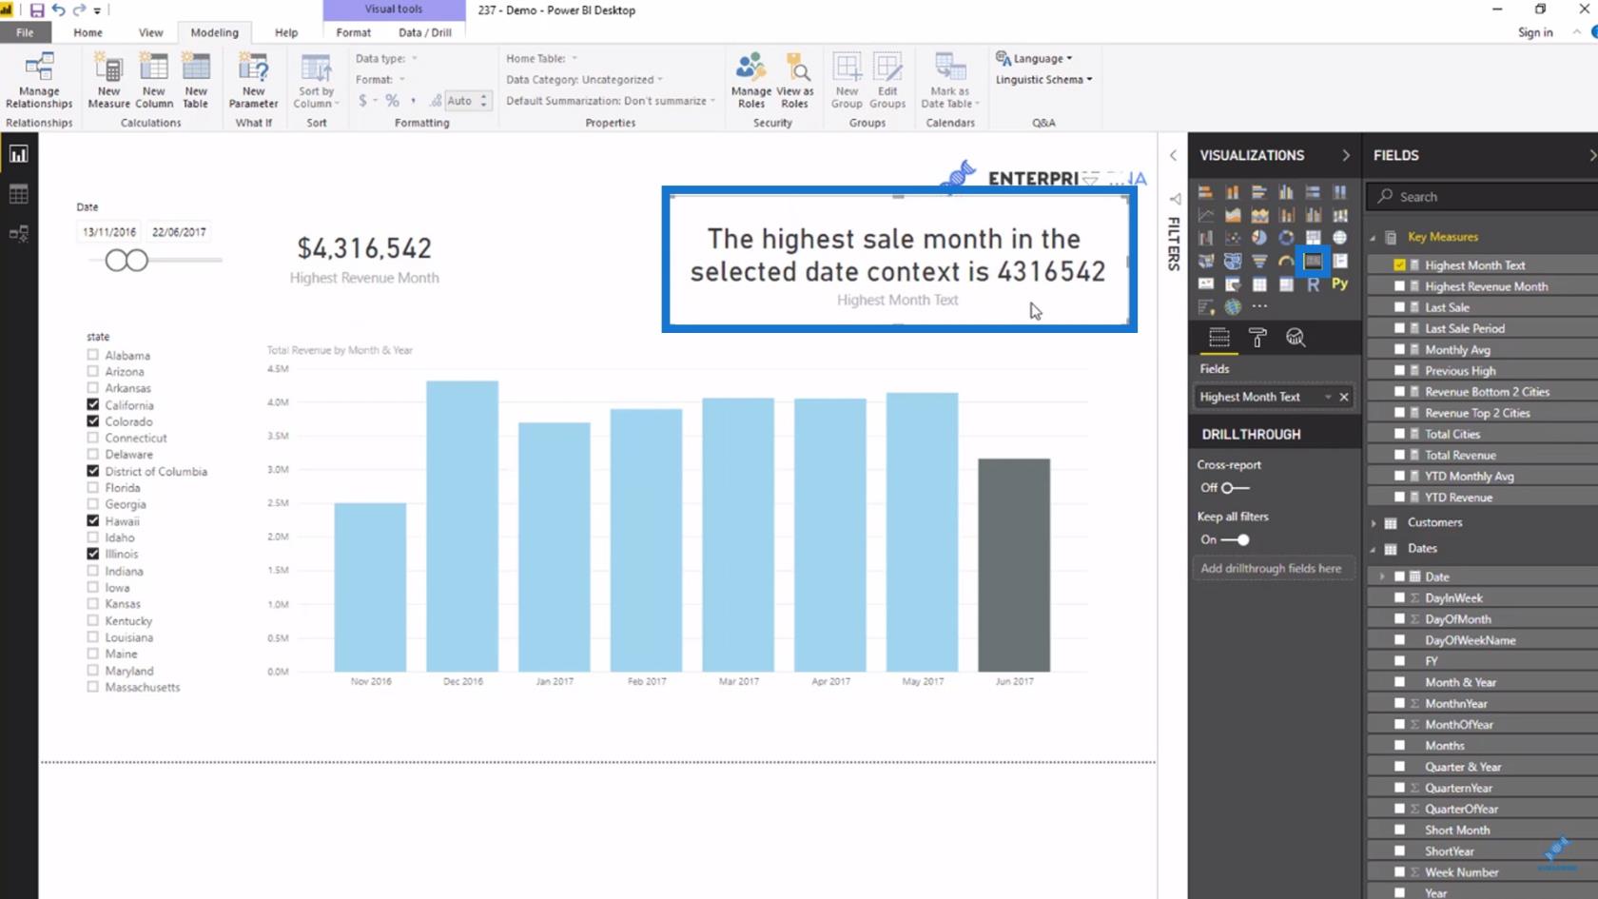The height and width of the screenshot is (899, 1598).
Task: Open the Help ribbon tab
Action: coord(286,32)
